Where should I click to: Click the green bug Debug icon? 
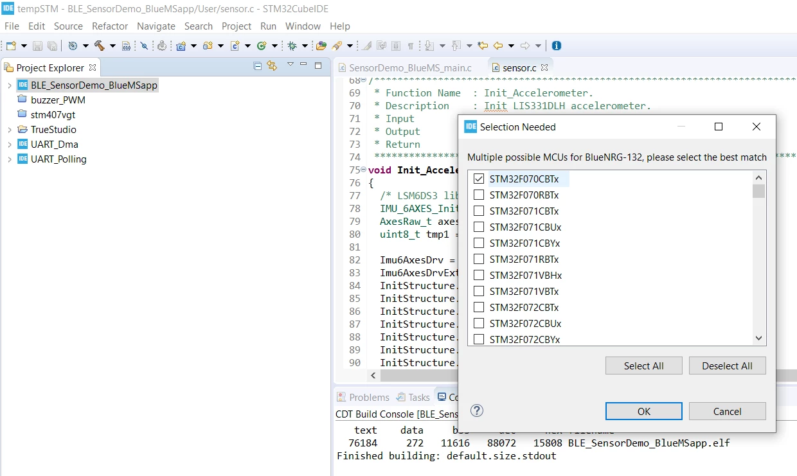(x=292, y=46)
